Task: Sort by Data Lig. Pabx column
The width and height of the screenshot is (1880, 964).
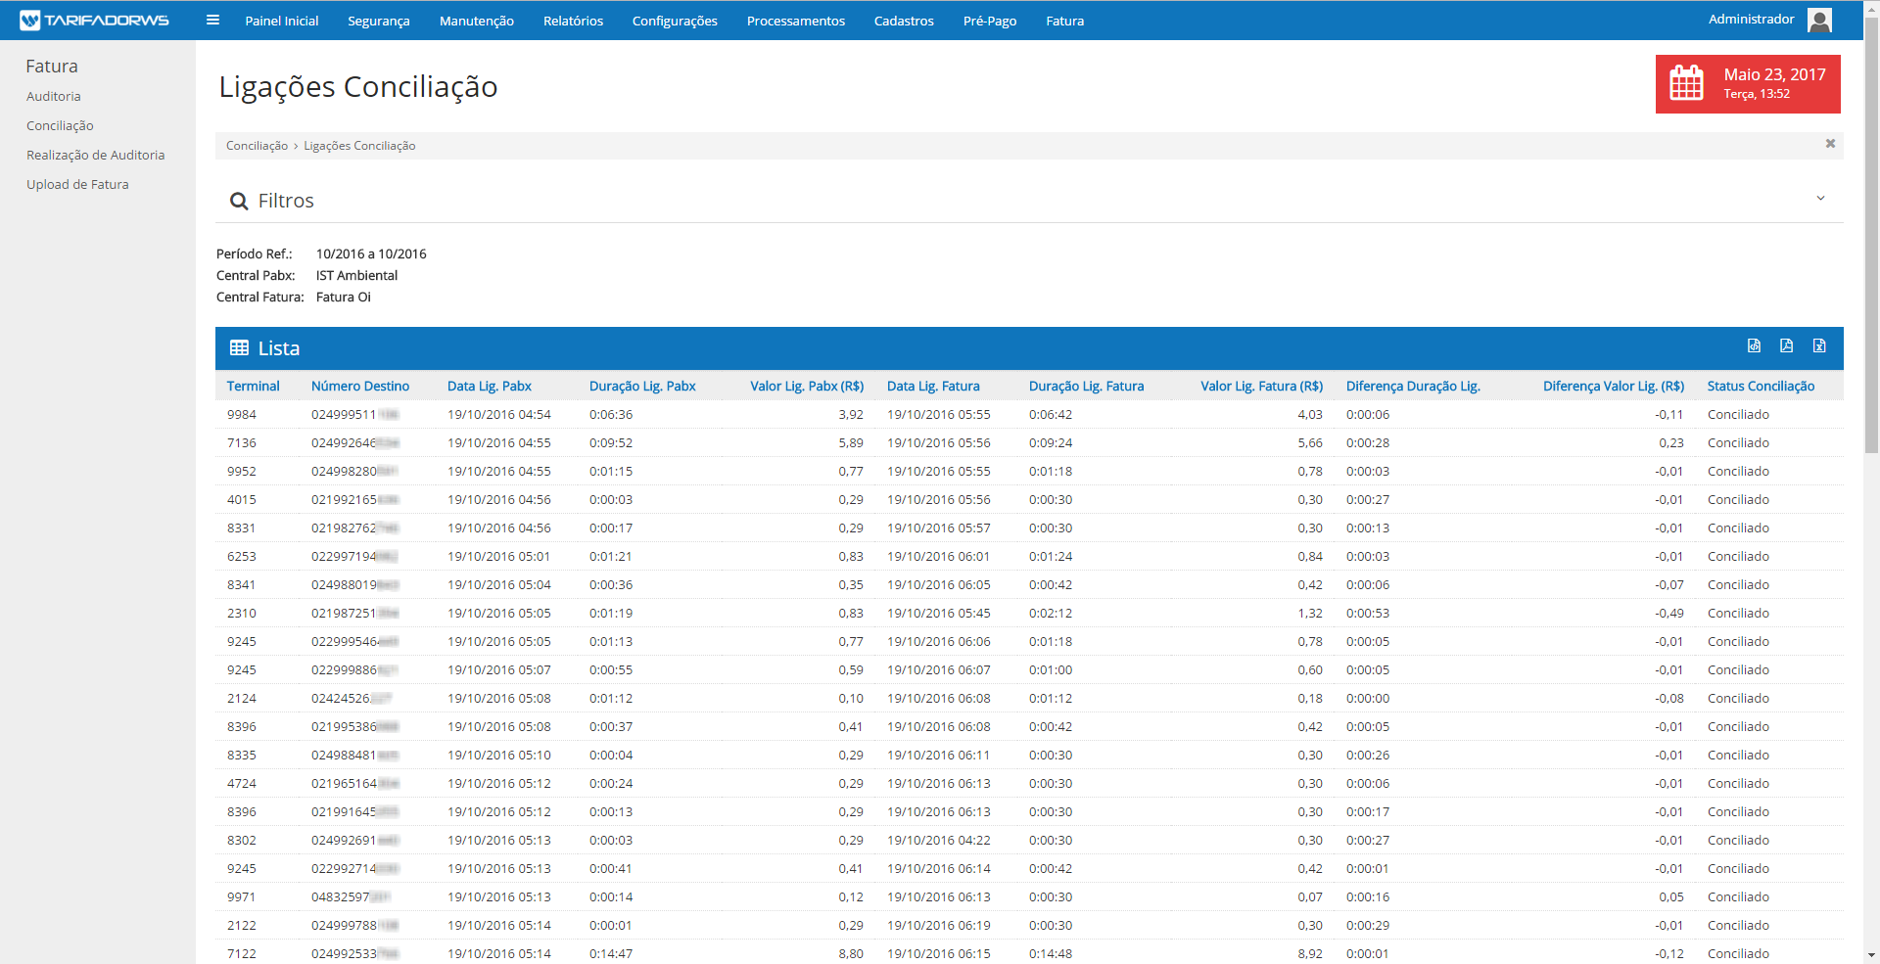Action: click(489, 386)
